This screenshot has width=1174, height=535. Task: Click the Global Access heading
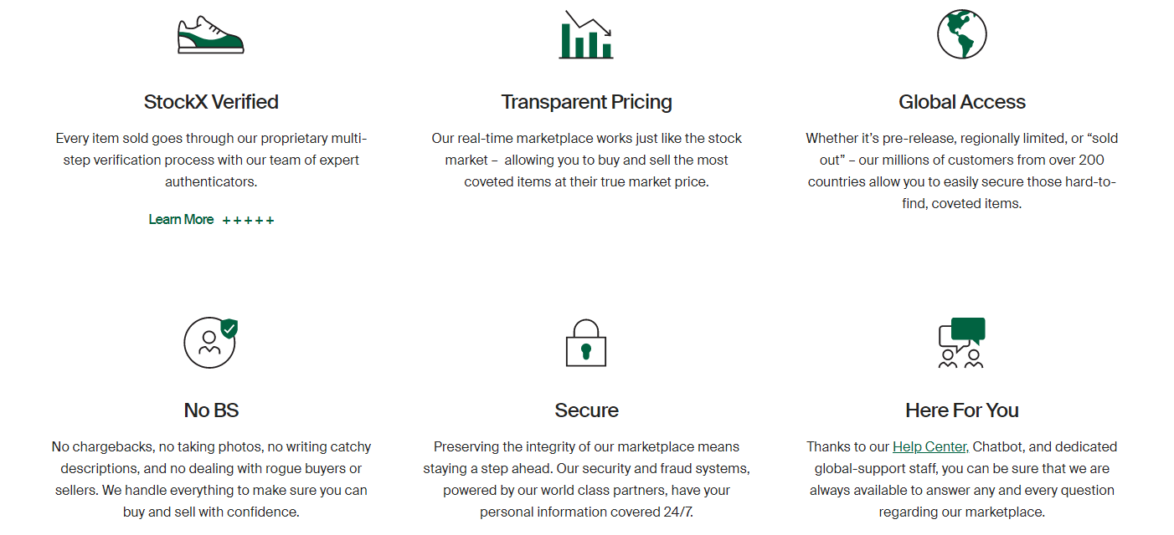click(962, 102)
